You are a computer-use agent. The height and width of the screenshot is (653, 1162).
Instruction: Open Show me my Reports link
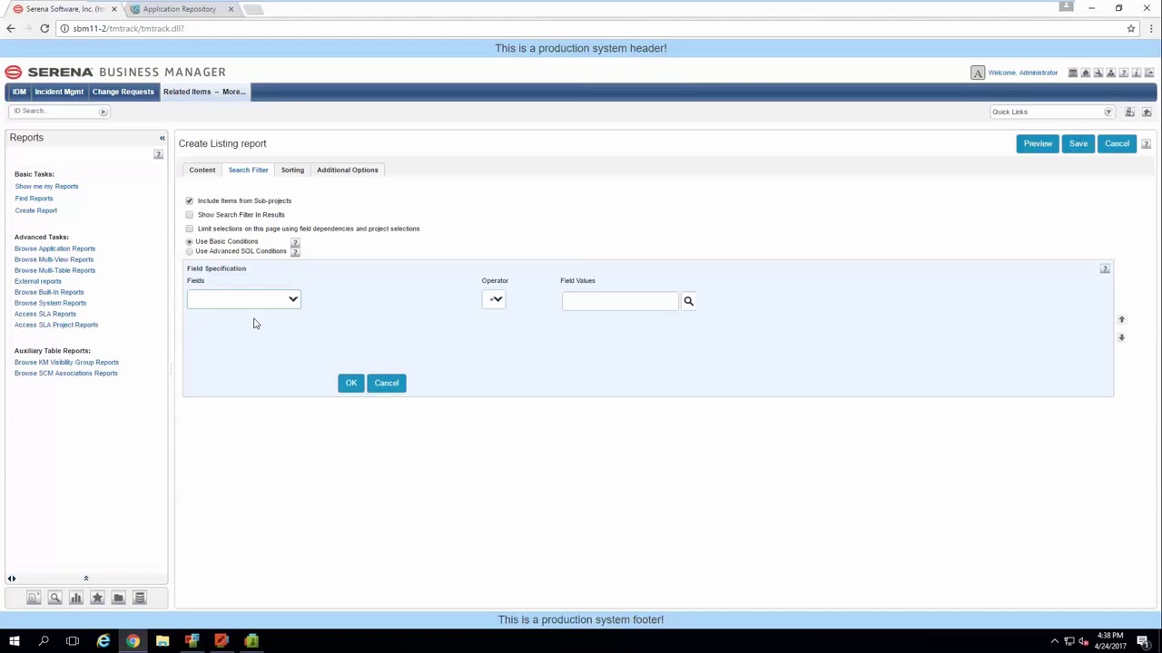point(46,186)
